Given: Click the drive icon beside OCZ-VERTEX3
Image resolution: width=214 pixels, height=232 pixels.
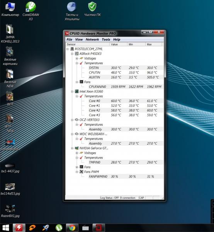Looking at the screenshot, I should click(x=76, y=120).
